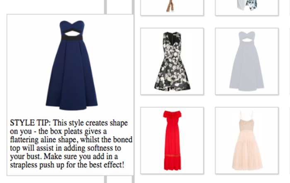This screenshot has width=290, height=183.
Task: Pick the pale pink tulle dress thumbnail
Action: click(x=247, y=140)
